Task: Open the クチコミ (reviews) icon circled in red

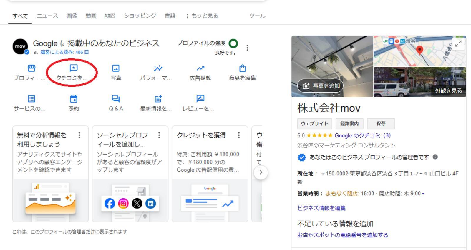Action: coord(73,68)
